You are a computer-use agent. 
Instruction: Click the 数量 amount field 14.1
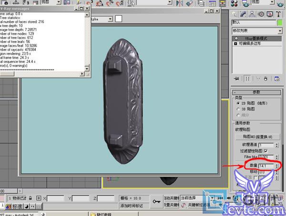point(266,166)
